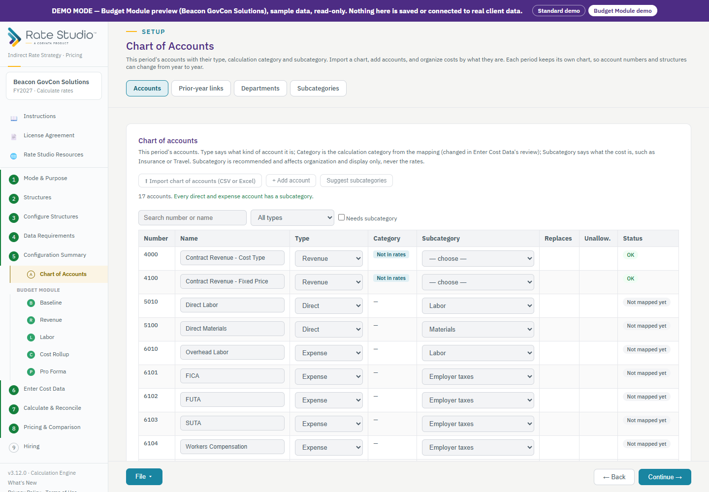Click Import chart of accounts button
709x492 pixels.
click(x=200, y=181)
